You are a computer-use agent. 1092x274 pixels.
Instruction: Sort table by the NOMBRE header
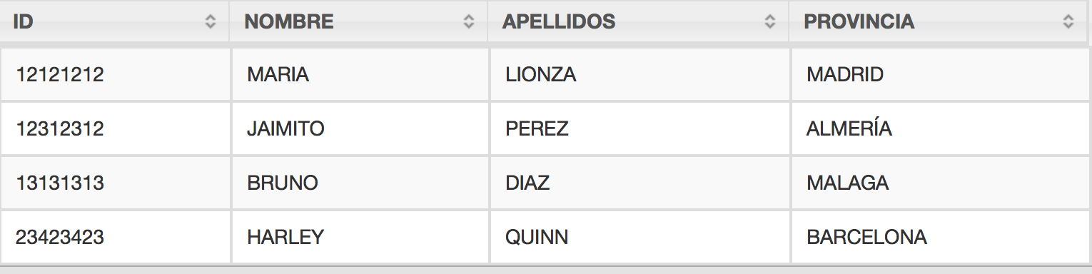click(359, 21)
